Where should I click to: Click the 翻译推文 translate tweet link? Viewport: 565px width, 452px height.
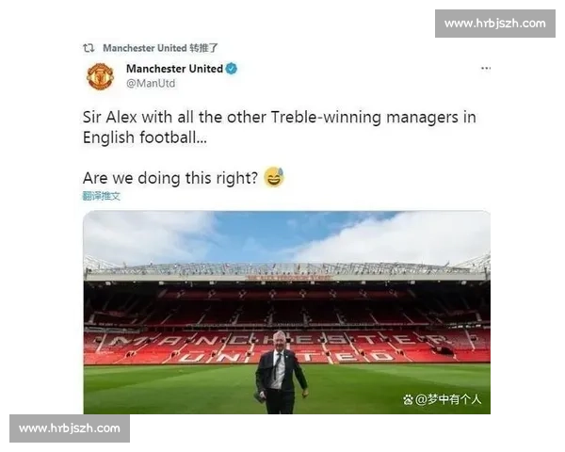[x=102, y=196]
